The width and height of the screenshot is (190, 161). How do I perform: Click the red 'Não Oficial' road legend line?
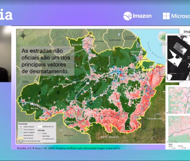coord(40,136)
